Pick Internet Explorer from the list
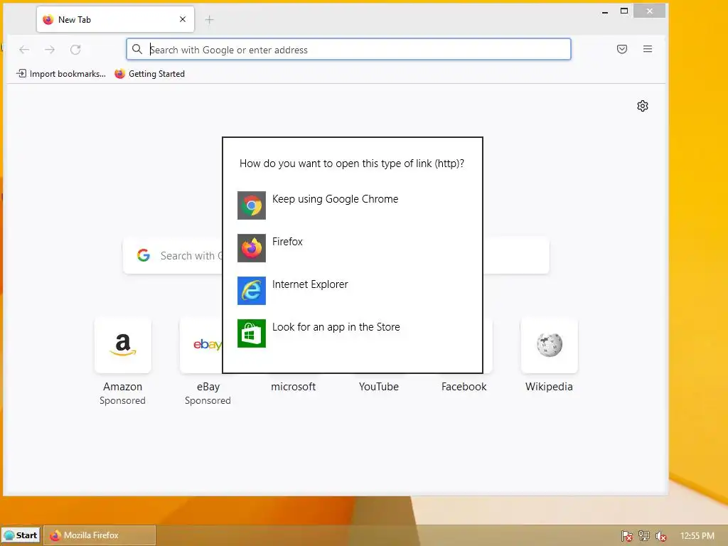Image resolution: width=728 pixels, height=546 pixels. pos(352,290)
